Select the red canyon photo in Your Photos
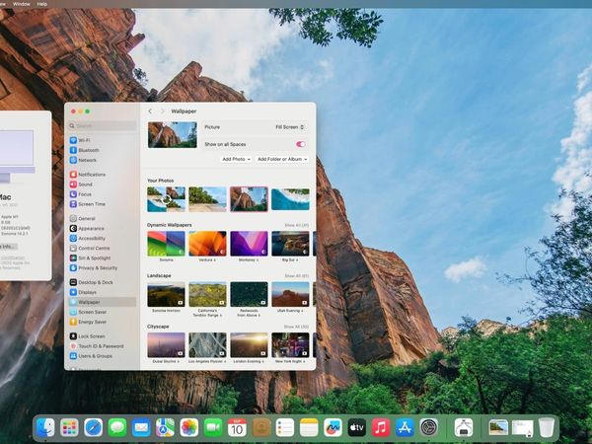 click(x=250, y=199)
